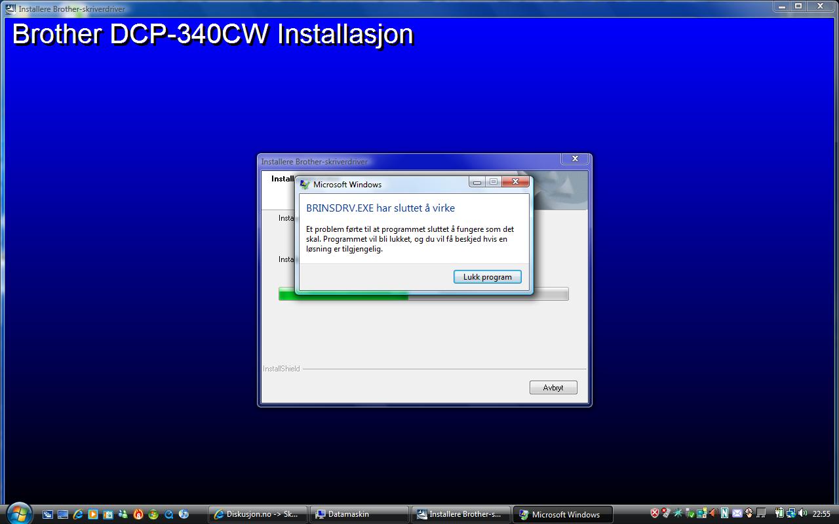
Task: Click mobile device tray icon with red X
Action: click(666, 513)
